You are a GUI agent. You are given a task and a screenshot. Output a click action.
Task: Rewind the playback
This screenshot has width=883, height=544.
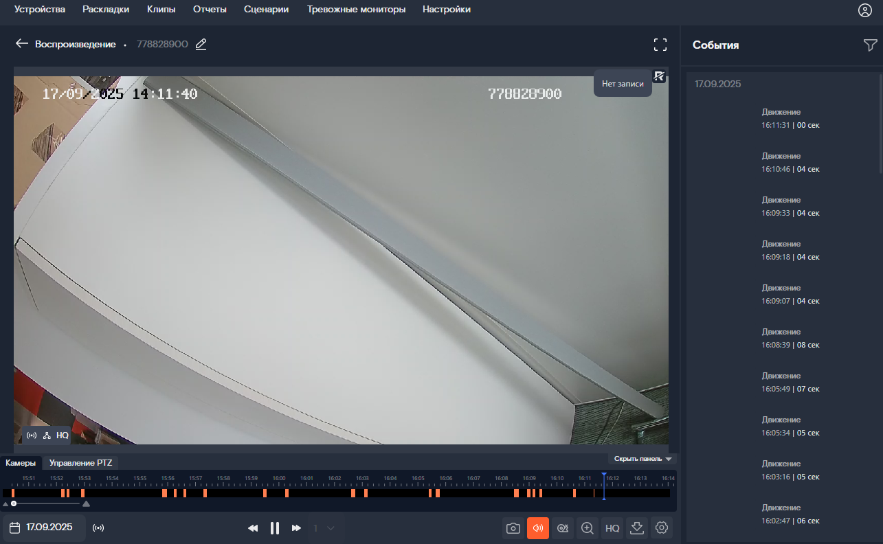pyautogui.click(x=253, y=528)
